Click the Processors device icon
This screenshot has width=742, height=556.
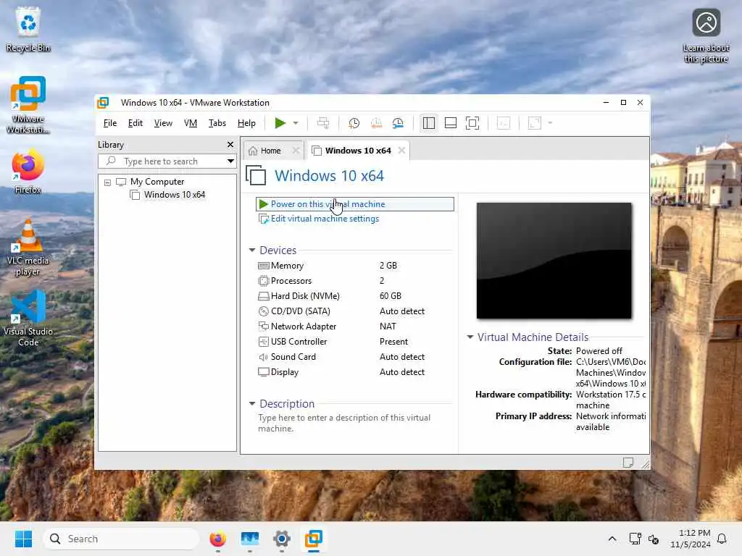(264, 281)
